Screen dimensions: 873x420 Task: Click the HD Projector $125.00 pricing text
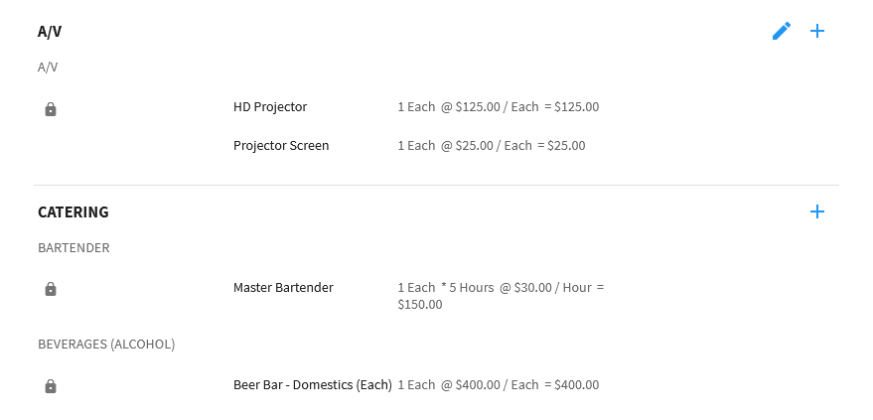point(499,107)
